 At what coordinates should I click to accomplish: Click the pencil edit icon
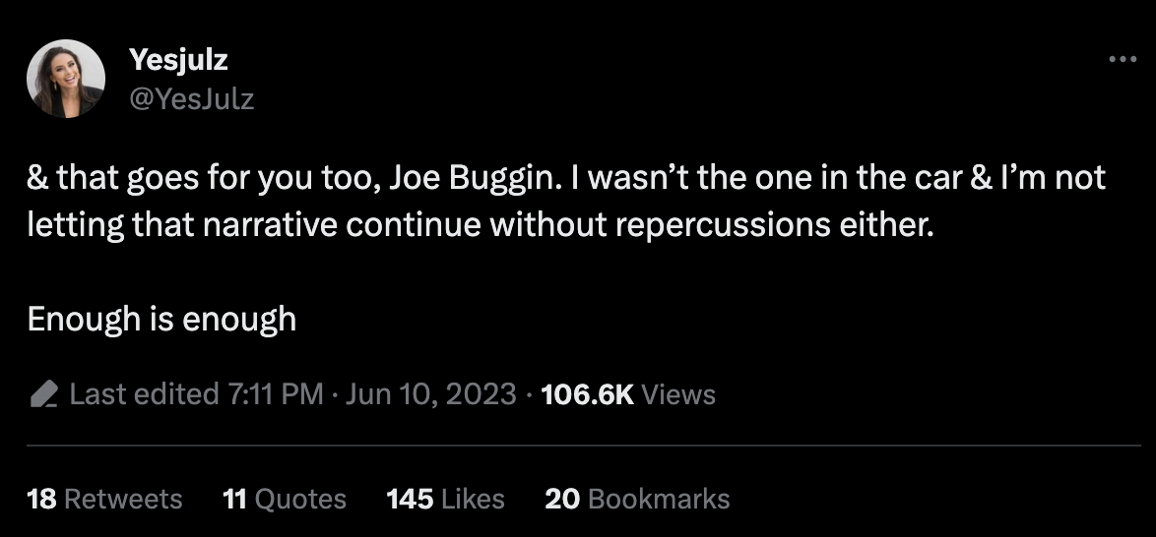(x=43, y=395)
